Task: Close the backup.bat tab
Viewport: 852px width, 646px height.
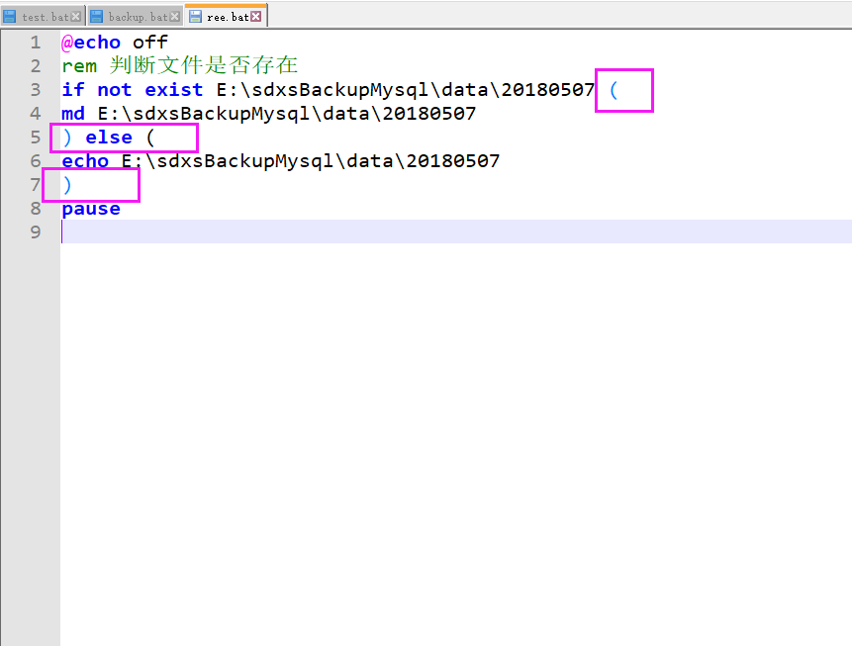Action: coord(175,17)
